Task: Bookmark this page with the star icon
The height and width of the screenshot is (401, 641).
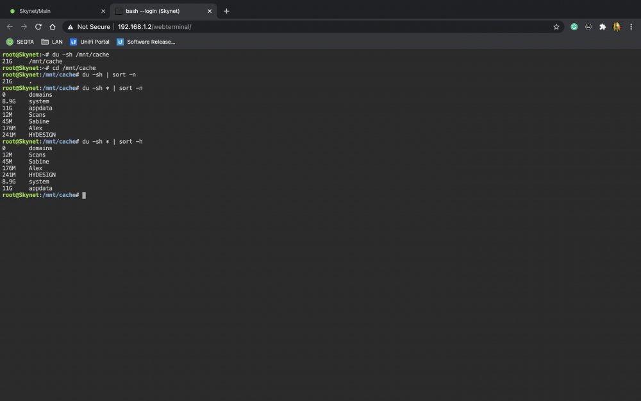Action: tap(556, 26)
